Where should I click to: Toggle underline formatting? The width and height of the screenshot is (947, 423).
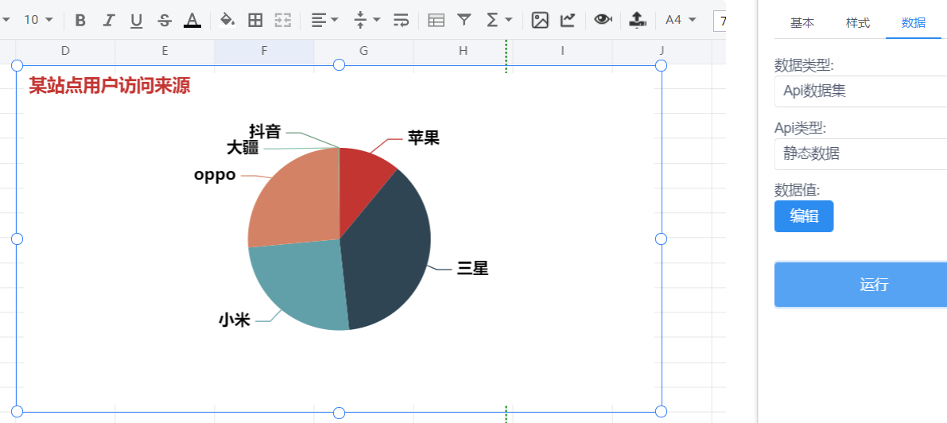point(137,21)
